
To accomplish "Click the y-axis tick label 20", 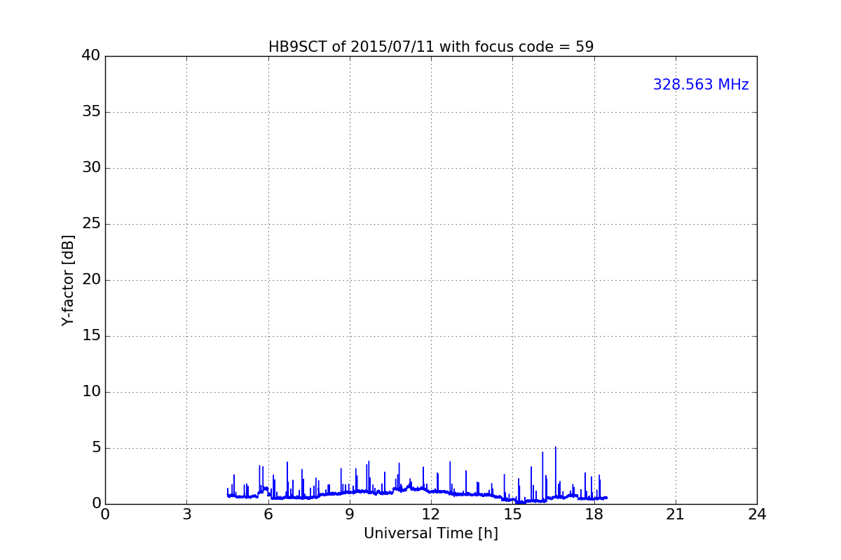I will (x=91, y=280).
